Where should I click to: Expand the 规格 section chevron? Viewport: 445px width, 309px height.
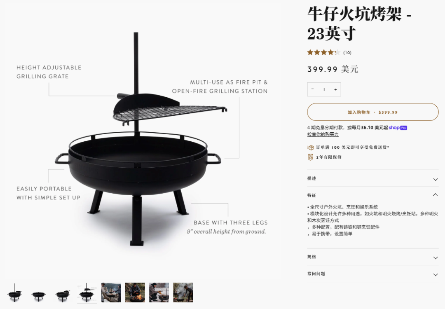436,257
